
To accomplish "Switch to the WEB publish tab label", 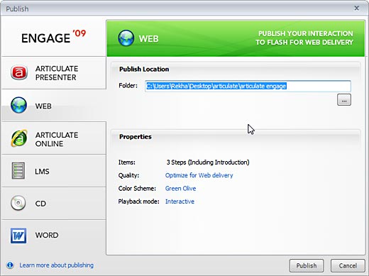I will (x=43, y=106).
